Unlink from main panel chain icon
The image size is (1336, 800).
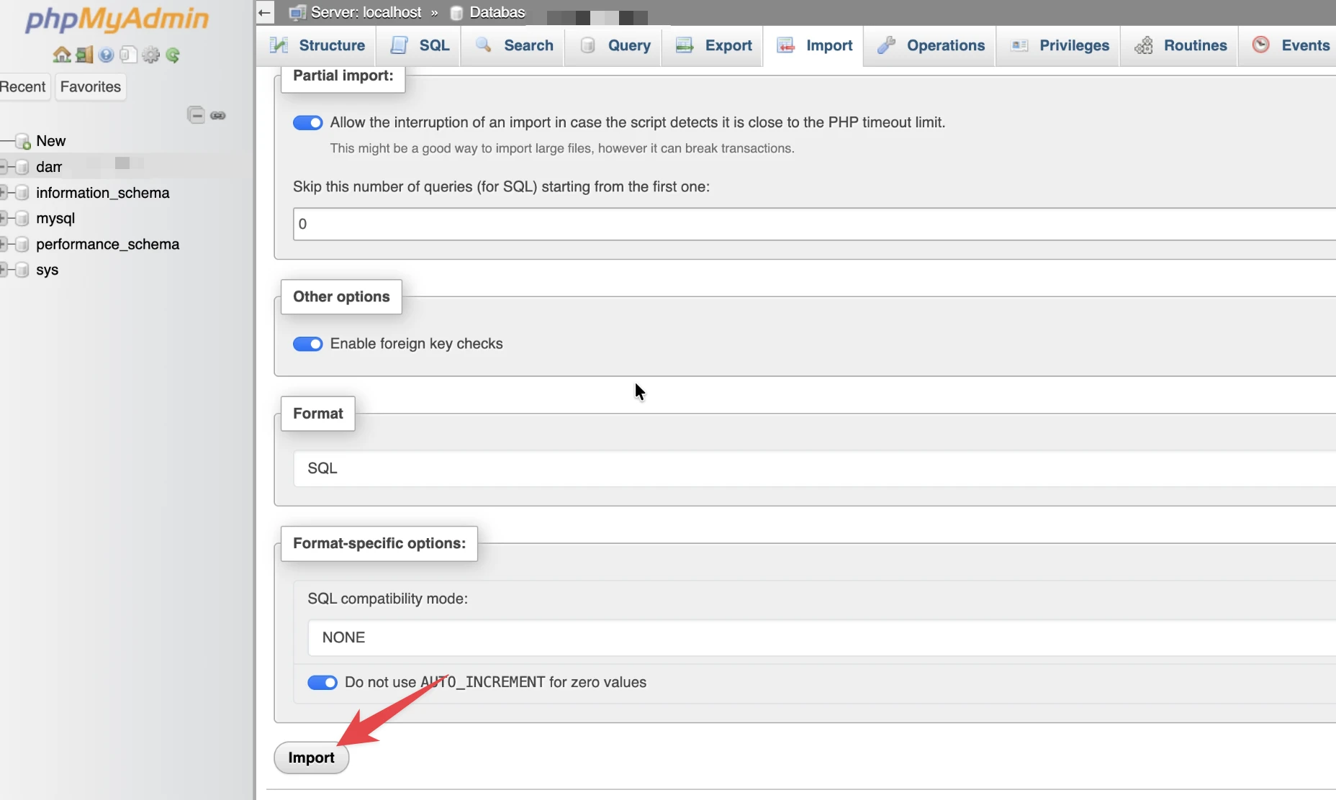(218, 115)
